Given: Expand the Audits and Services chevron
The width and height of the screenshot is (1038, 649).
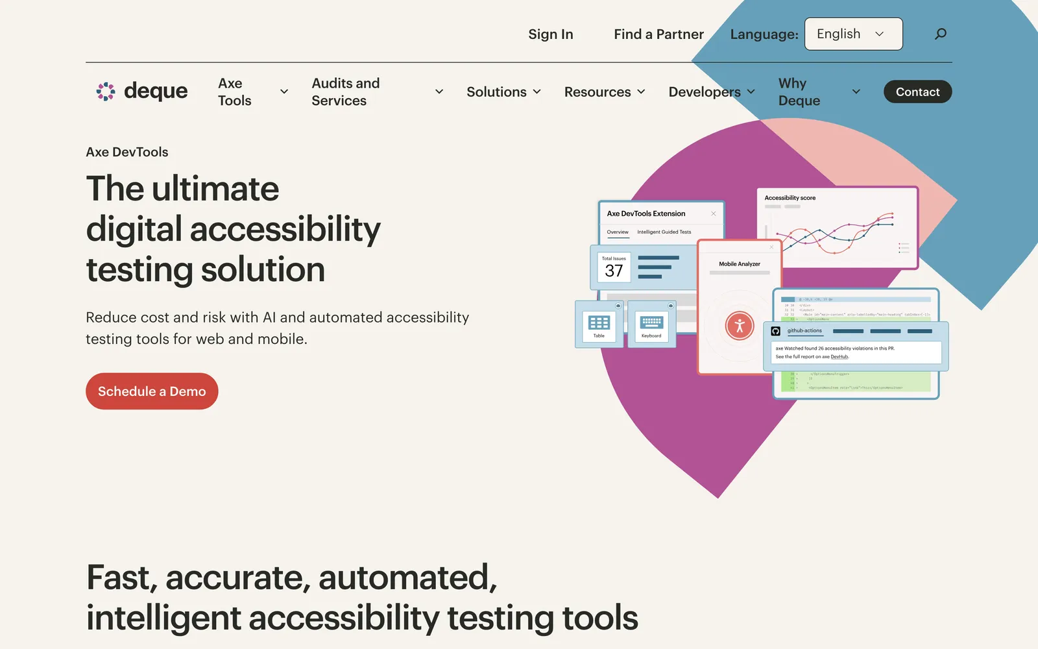Looking at the screenshot, I should point(439,92).
